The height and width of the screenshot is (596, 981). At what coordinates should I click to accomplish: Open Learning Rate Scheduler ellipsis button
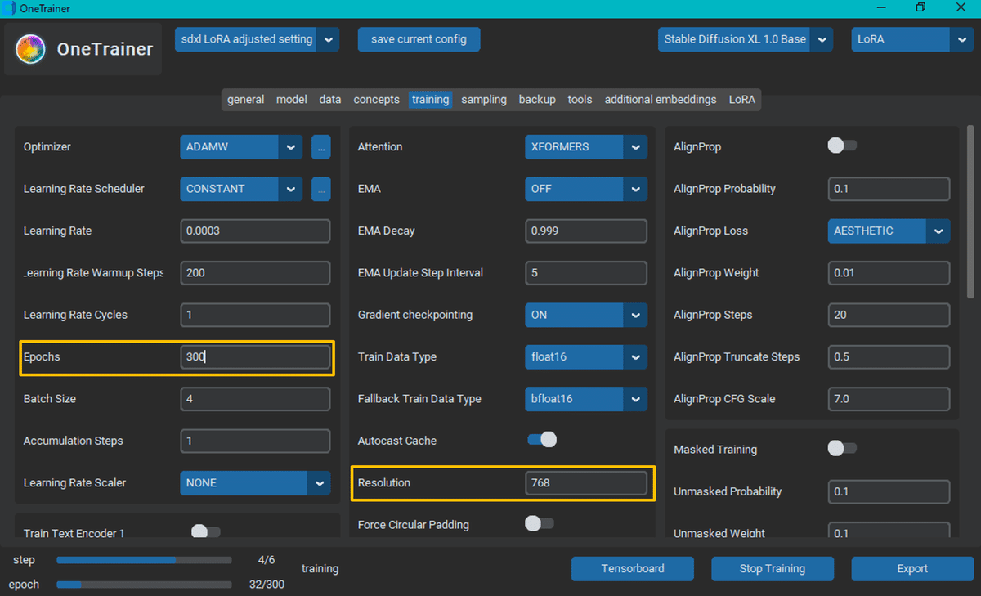pos(320,189)
